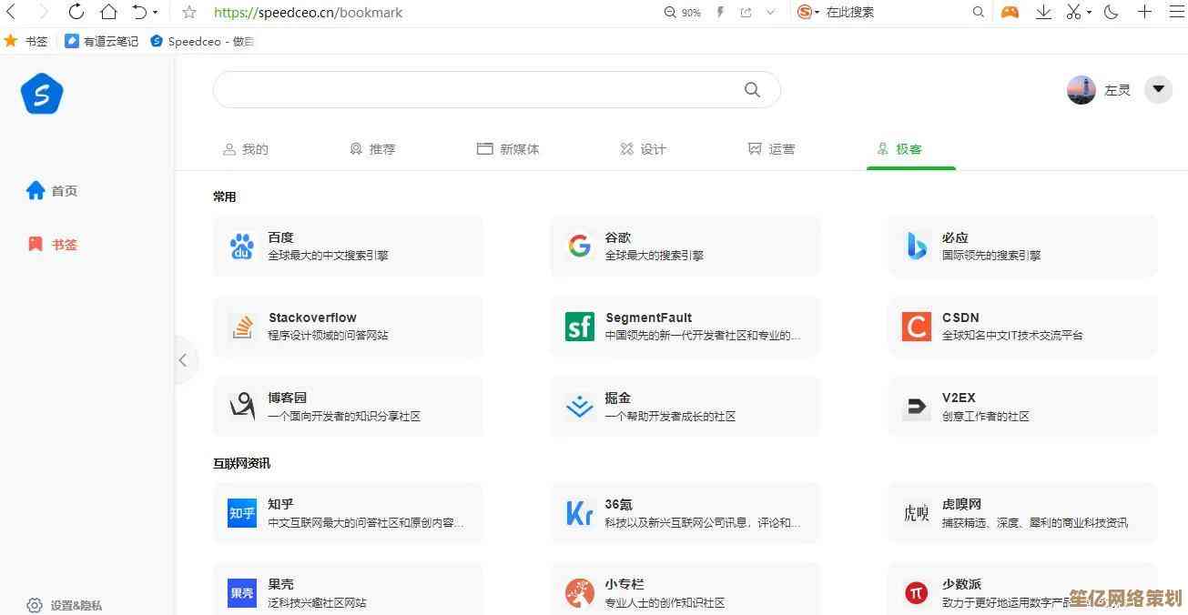Open the Stackoverflow bookmark icon
This screenshot has height=615, width=1188.
pyautogui.click(x=242, y=327)
